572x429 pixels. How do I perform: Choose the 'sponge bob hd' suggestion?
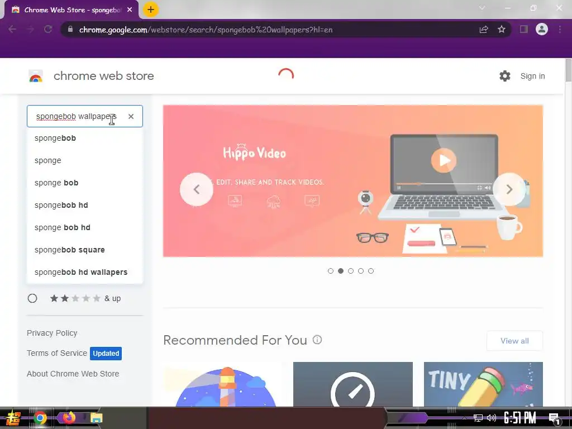pos(85,227)
